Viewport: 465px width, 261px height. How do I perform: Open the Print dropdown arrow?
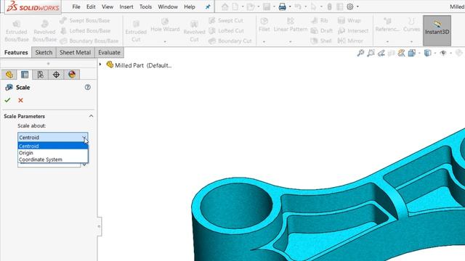point(290,7)
